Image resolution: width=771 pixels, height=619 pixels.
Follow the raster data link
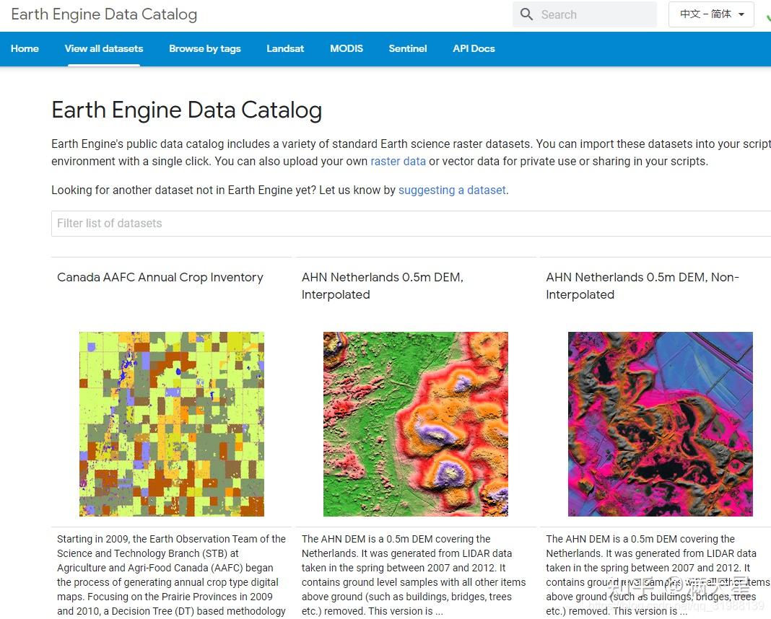pos(398,161)
